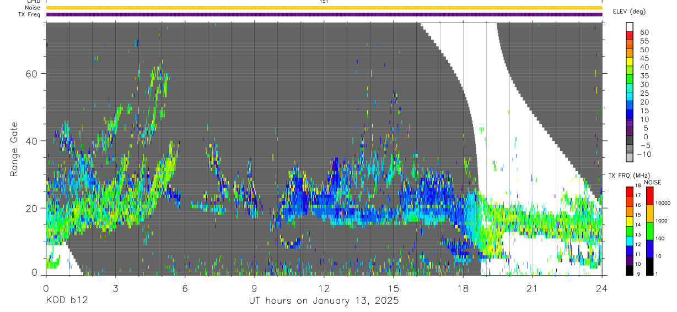Click noise legend label '10000'

pos(663,203)
